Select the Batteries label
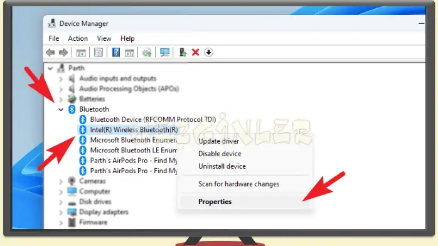The image size is (438, 246). [x=92, y=99]
